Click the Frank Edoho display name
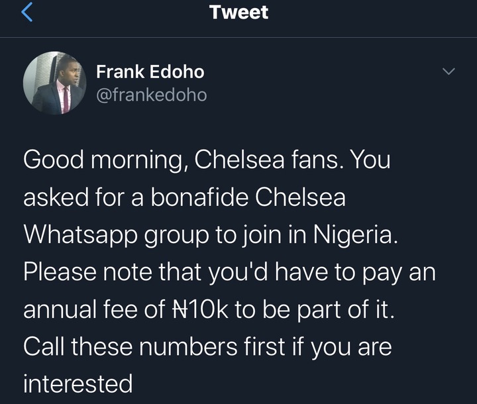Image resolution: width=477 pixels, height=404 pixels. click(x=150, y=72)
